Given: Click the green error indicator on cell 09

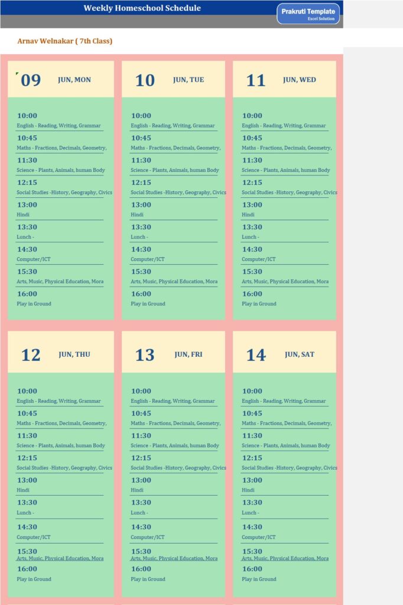Looking at the screenshot, I should coord(18,73).
